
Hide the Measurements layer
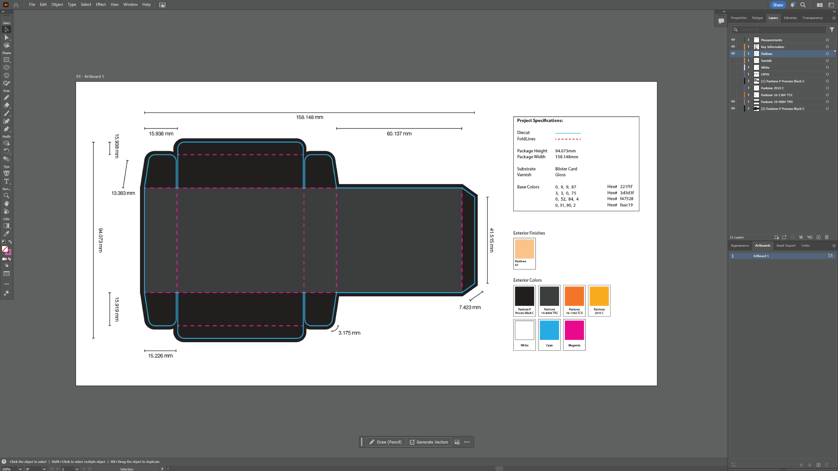pyautogui.click(x=733, y=40)
